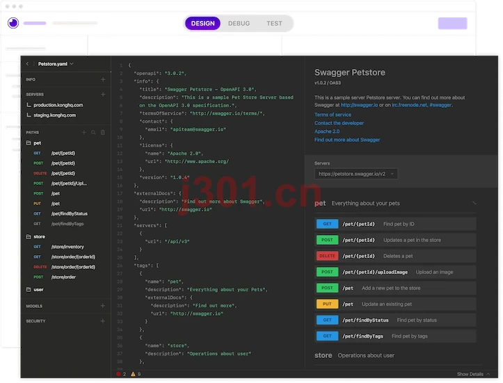Expand Show Details in status bar

(x=474, y=374)
